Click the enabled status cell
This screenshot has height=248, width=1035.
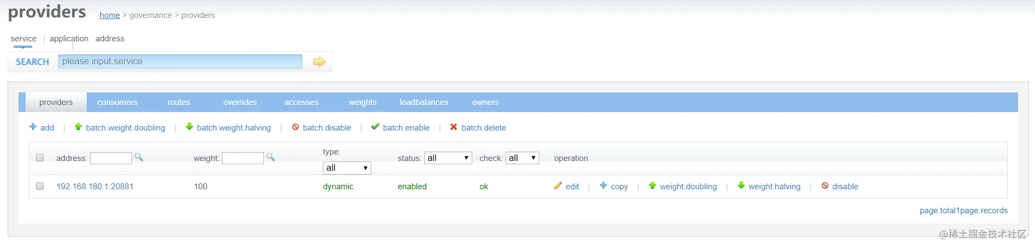(412, 186)
